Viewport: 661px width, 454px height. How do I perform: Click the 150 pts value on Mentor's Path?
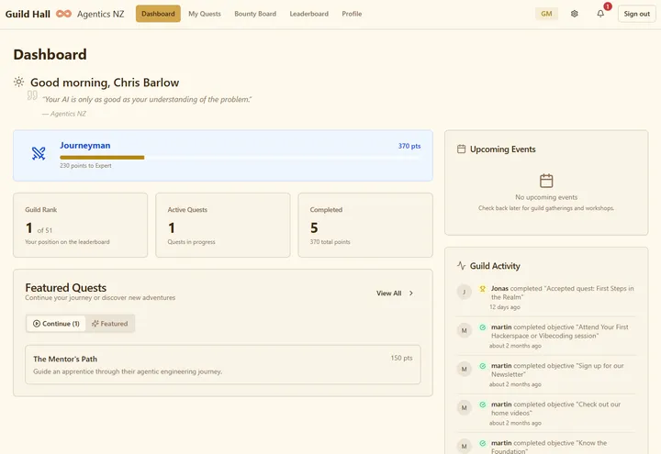[x=401, y=358]
